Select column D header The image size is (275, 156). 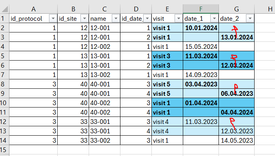point(136,9)
